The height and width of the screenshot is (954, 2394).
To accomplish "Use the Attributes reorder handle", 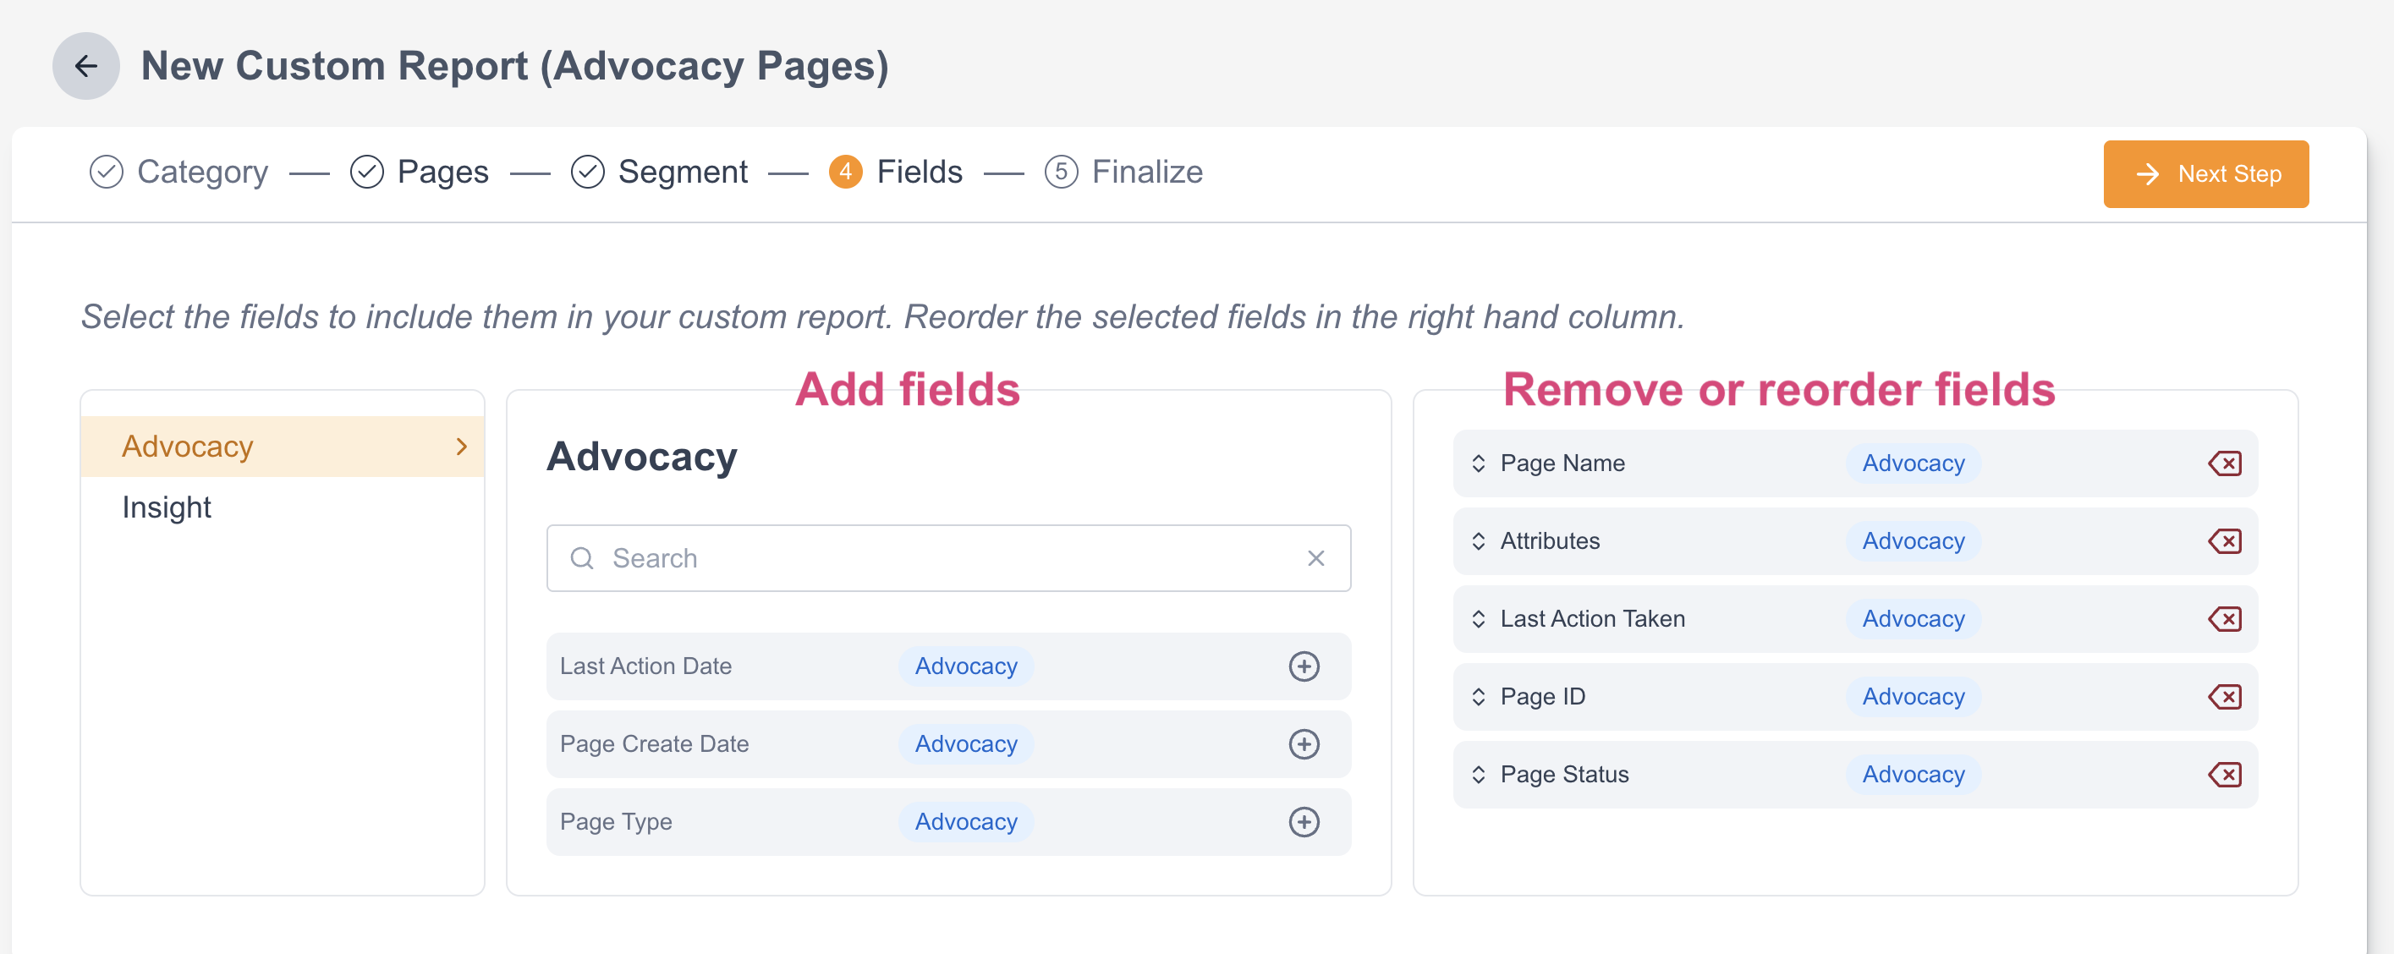I will click(1479, 540).
